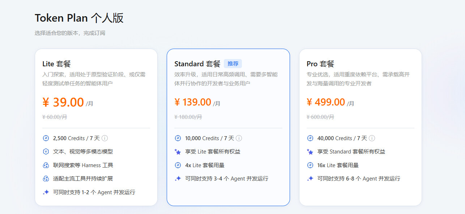The image size is (465, 214).
Task: Click the ¥ 499.00 Pro price
Action: pos(326,102)
